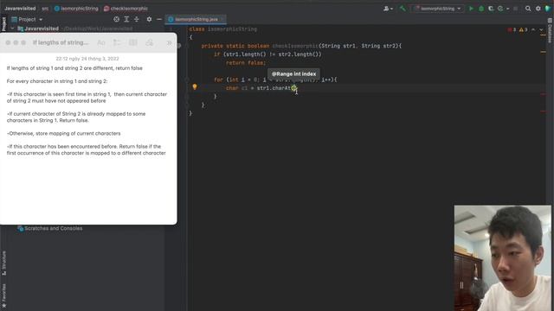
Task: Click checklist icon in Notes window
Action: (117, 42)
